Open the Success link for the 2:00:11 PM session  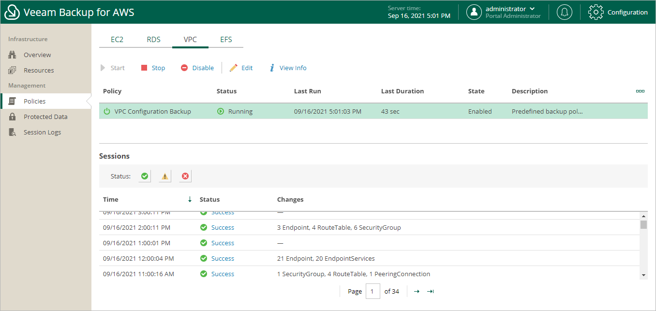point(223,227)
